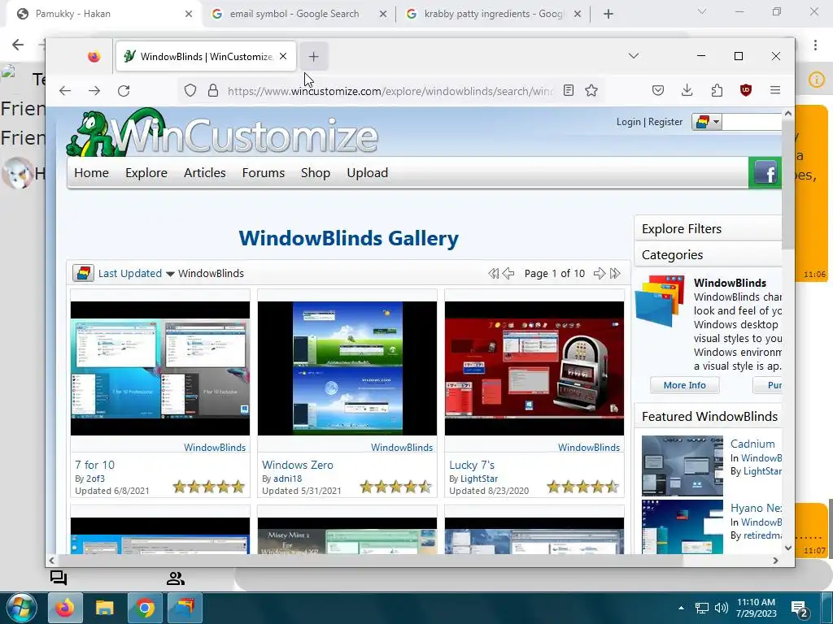Click the Facebook button on WinCustomize
This screenshot has width=833, height=624.
click(765, 172)
